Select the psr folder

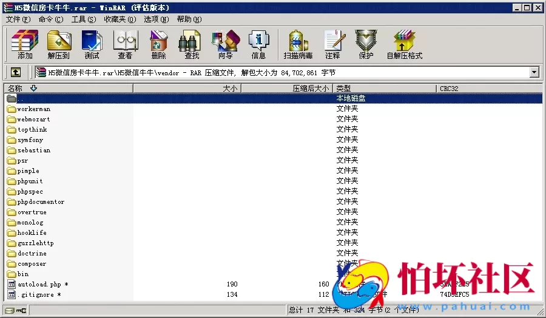point(22,161)
